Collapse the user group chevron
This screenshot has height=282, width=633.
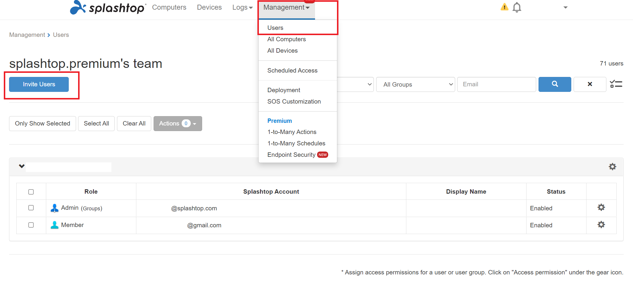click(x=22, y=166)
